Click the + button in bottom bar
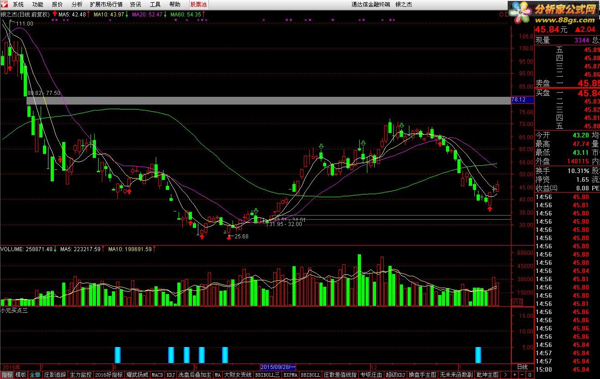Image resolution: width=600 pixels, height=379 pixels. [515, 375]
